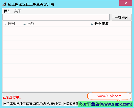Click the app icon in title bar
Image resolution: width=134 pixels, height=108 pixels.
(4, 4)
